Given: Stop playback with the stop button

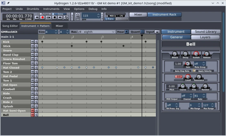Looking at the screenshot, I should 54,17.
